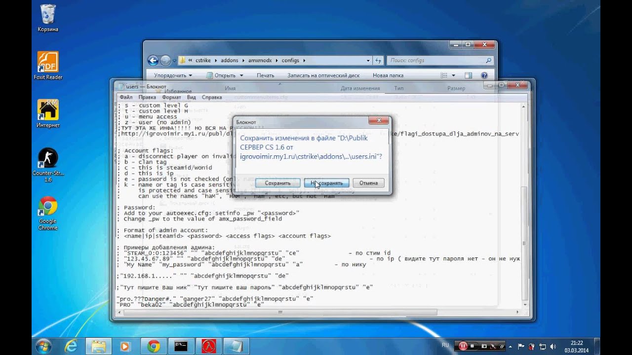The height and width of the screenshot is (355, 632).
Task: Open recent locations dropdown beside Explorer nav arrows
Action: tap(173, 61)
